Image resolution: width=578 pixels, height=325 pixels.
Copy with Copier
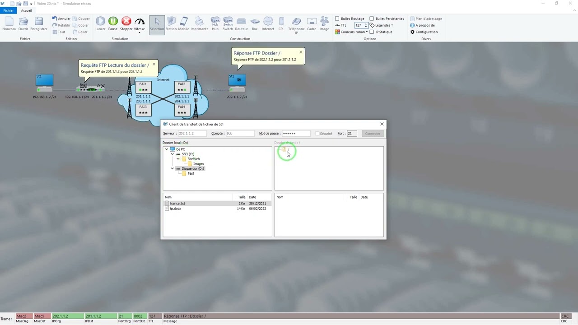click(81, 25)
